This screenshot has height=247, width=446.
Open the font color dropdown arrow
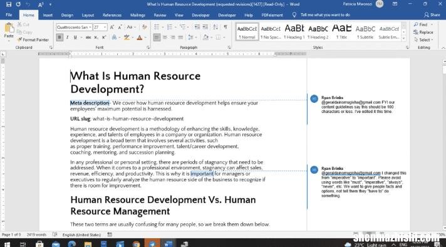[145, 37]
